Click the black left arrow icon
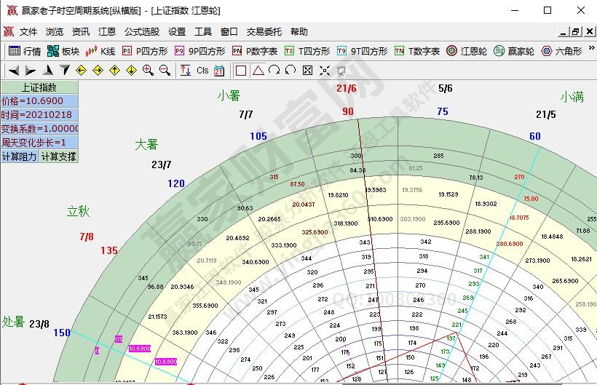The height and width of the screenshot is (385, 597). coord(14,71)
